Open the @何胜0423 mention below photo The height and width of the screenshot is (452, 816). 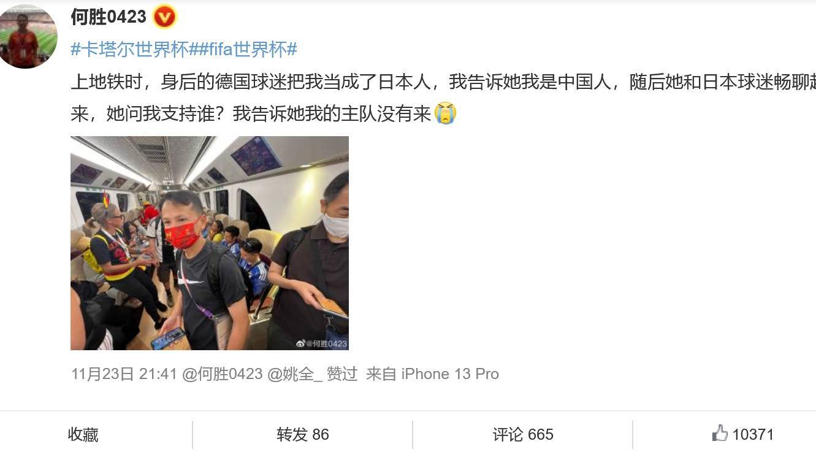(222, 374)
